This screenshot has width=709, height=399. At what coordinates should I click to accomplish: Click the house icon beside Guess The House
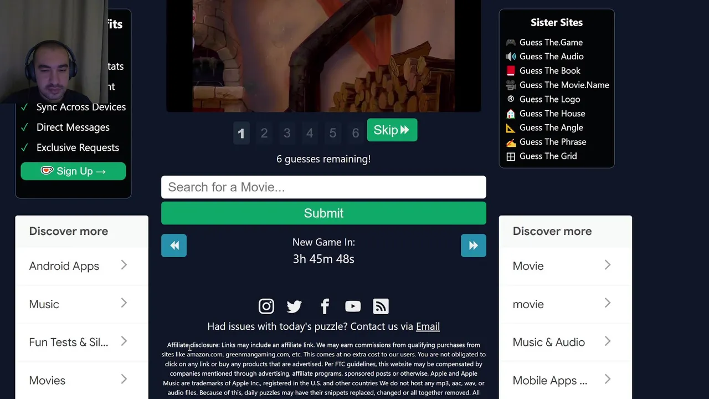[511, 114]
